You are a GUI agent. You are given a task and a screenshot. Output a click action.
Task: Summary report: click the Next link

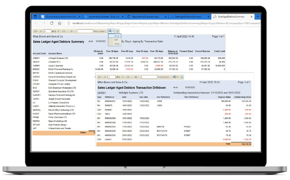point(102,31)
